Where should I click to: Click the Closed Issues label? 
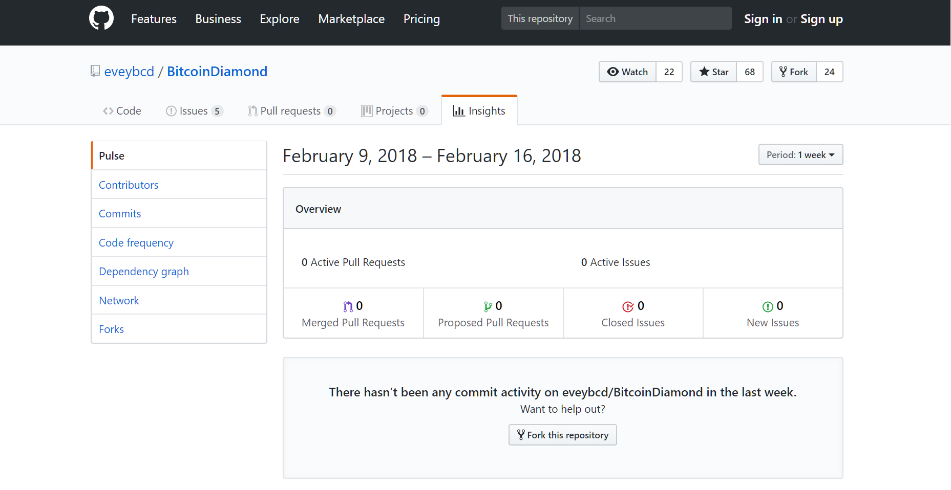tap(633, 323)
